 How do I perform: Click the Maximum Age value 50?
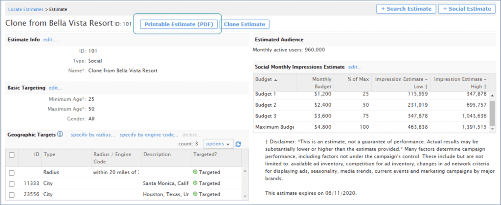(x=91, y=109)
